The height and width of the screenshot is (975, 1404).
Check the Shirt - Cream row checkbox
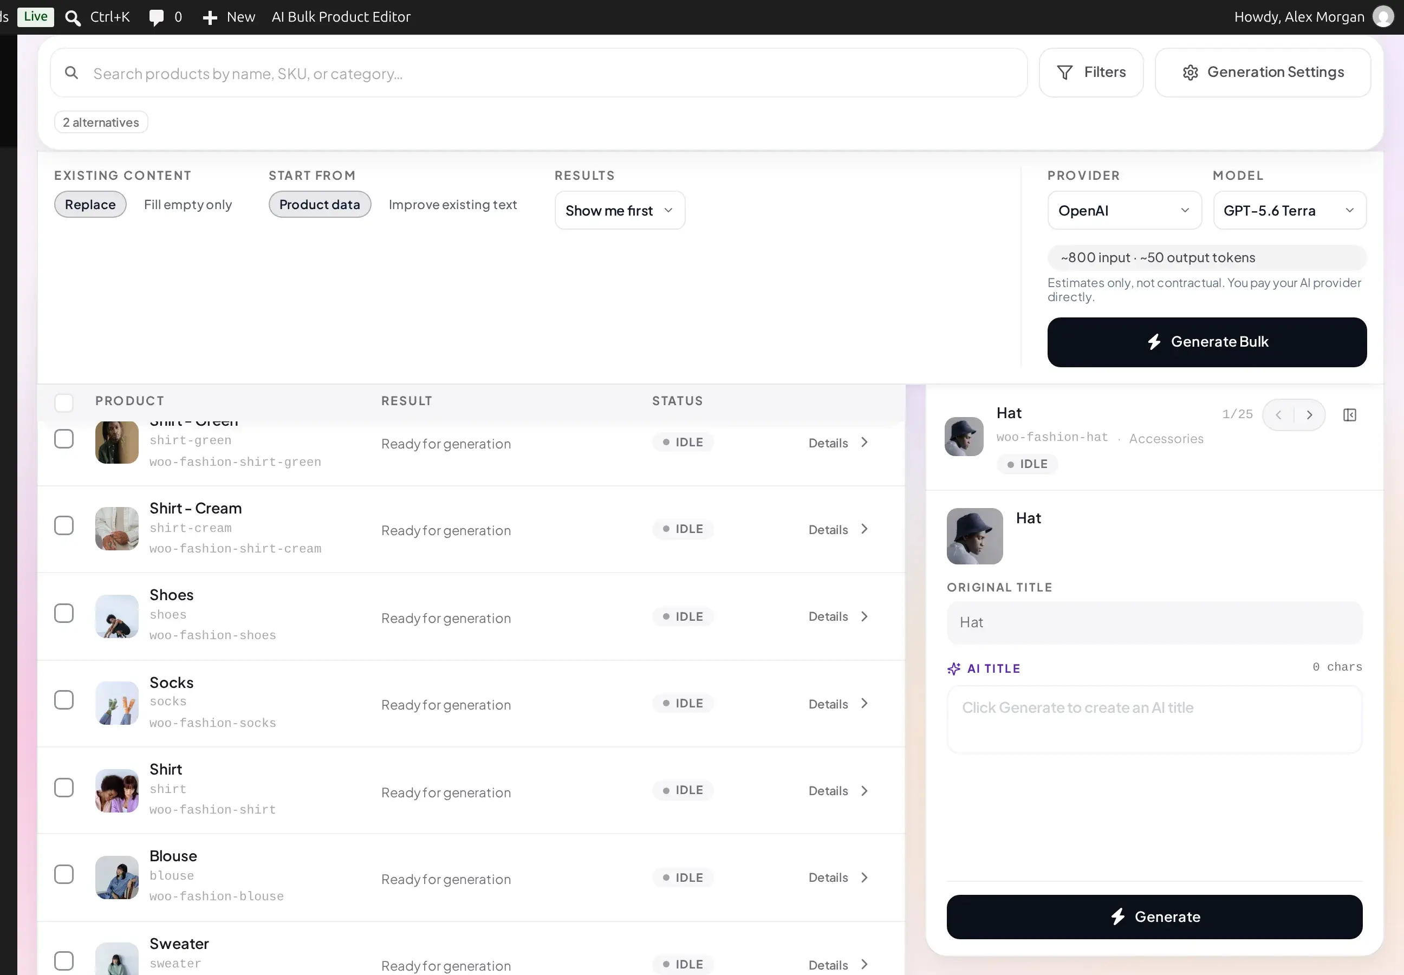64,525
